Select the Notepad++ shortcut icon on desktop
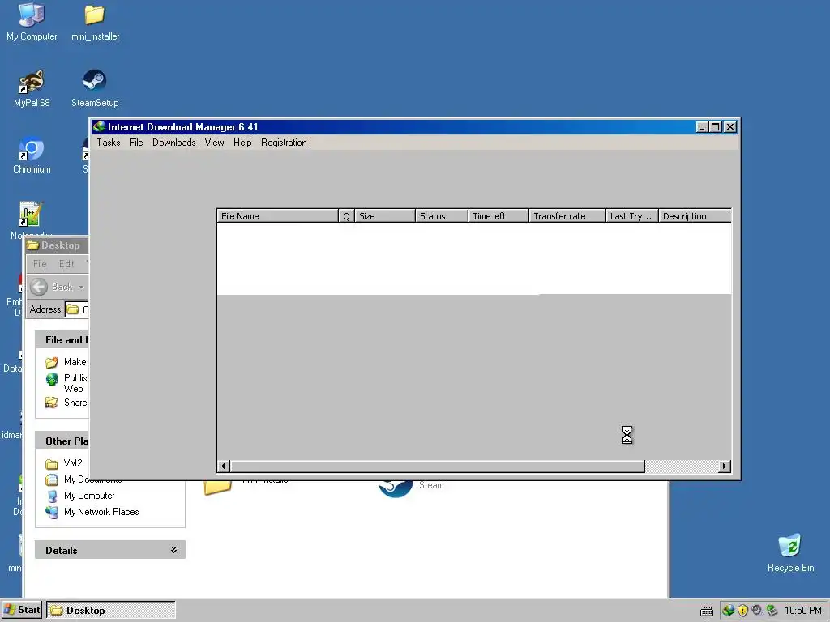Image resolution: width=830 pixels, height=622 pixels. point(30,214)
